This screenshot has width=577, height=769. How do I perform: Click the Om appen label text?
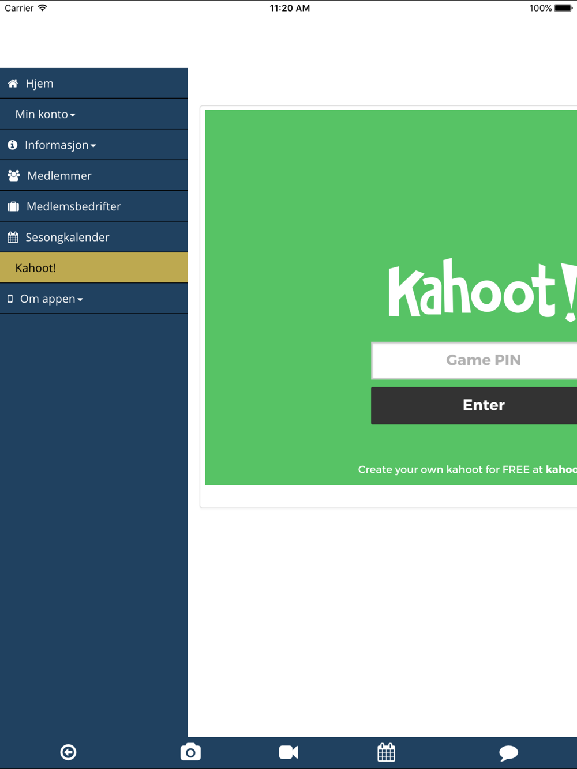pos(47,299)
